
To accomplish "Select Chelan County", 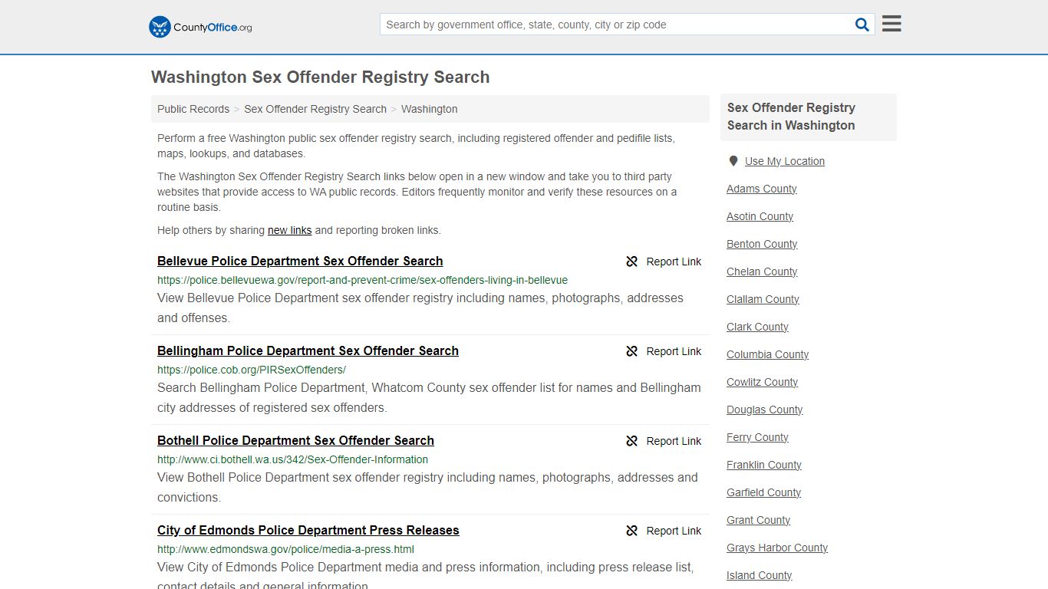I will [x=762, y=271].
